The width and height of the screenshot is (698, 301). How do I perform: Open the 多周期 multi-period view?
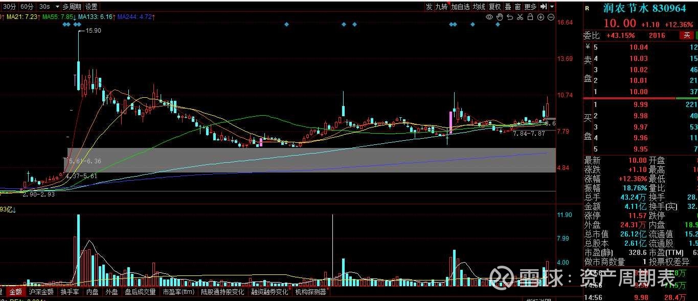point(72,7)
